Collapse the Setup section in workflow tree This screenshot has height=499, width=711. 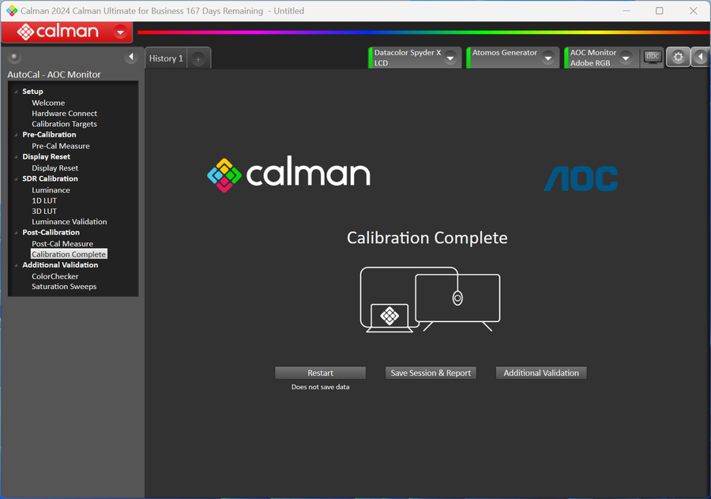pos(17,92)
